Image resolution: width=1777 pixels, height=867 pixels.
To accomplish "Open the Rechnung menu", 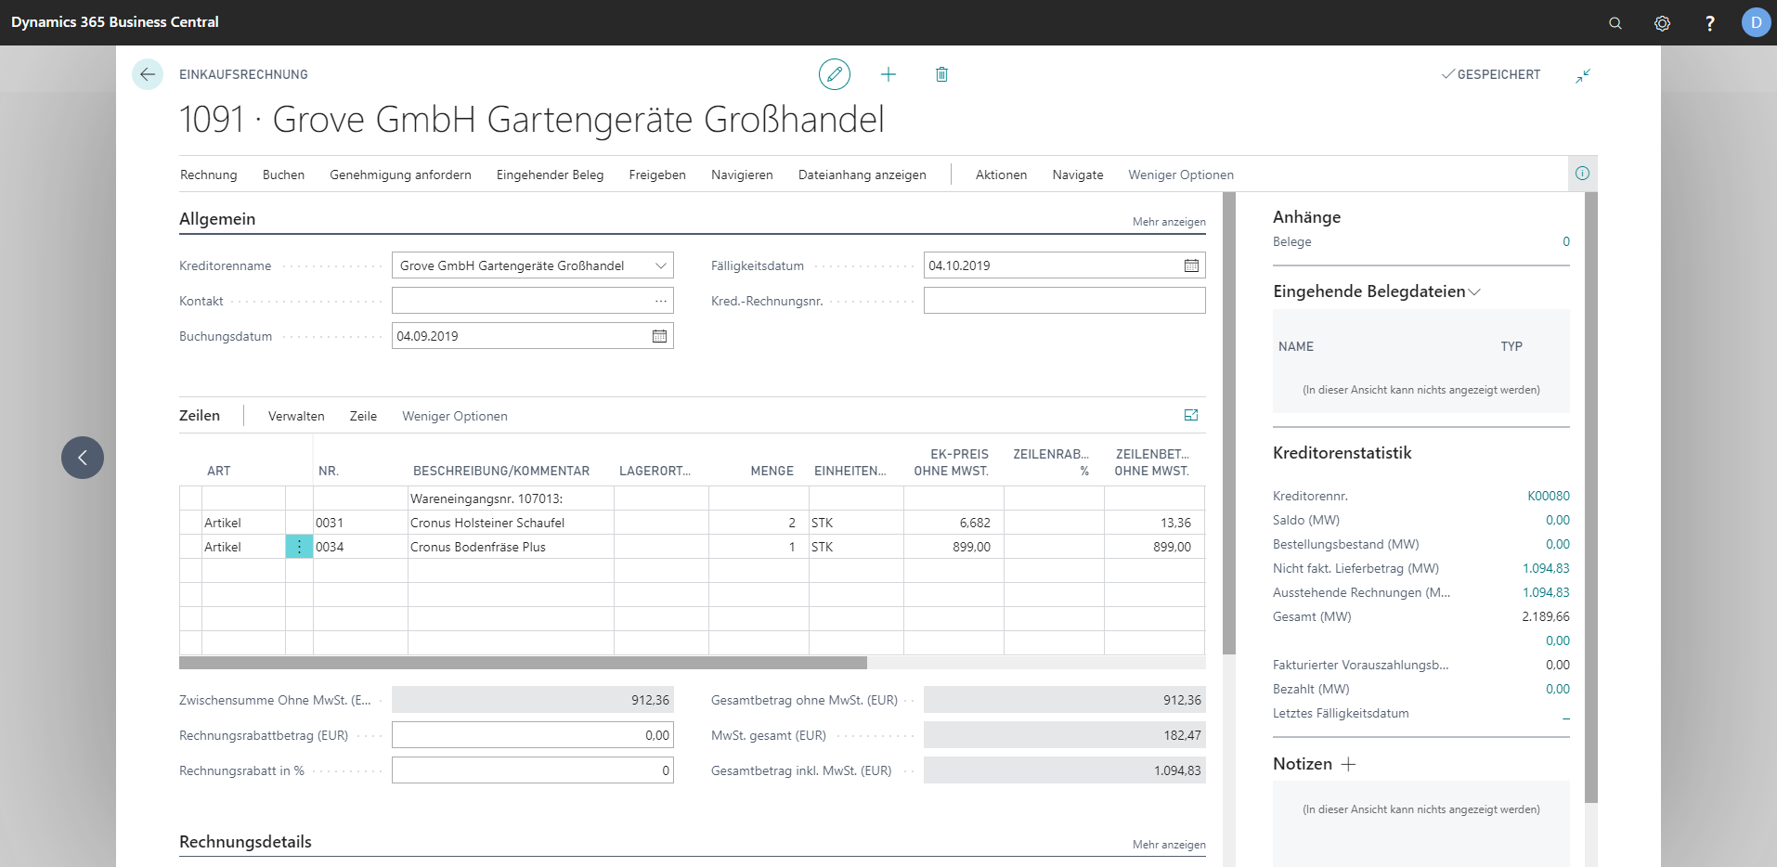I will [209, 175].
